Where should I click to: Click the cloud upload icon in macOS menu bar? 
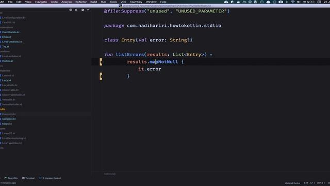[226, 2]
